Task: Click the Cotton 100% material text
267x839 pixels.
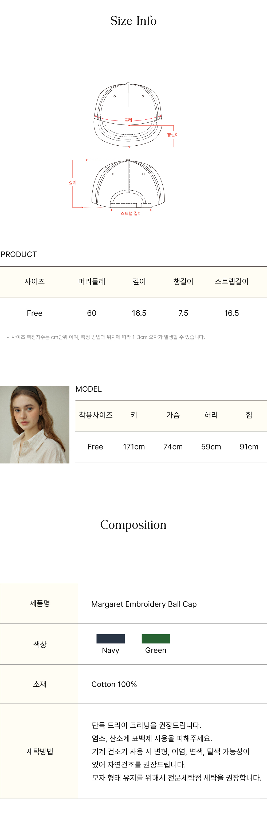Action: pos(114,684)
